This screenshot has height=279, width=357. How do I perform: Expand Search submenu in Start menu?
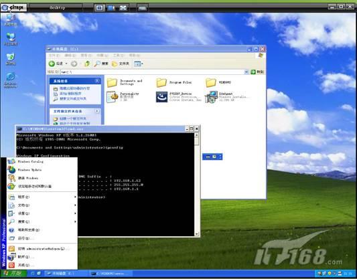pos(42,221)
